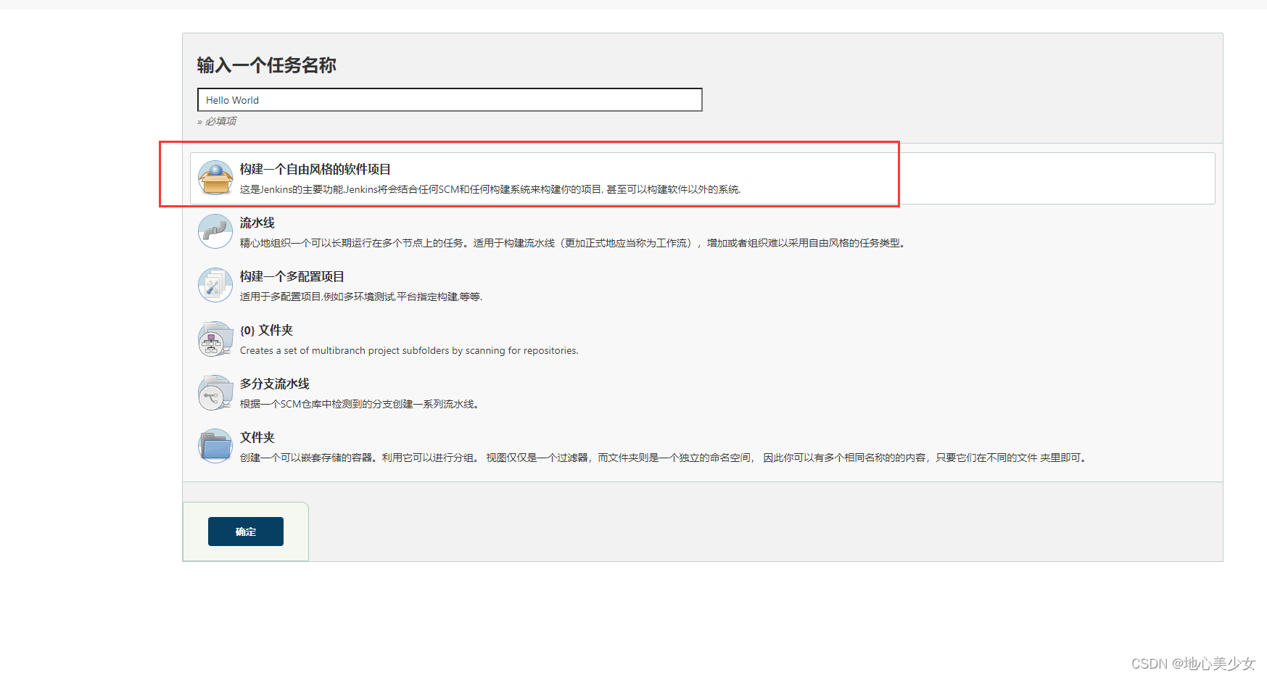Viewport: 1267px width, 678px height.
Task: Select 构建一个多配置项目 type
Action: click(x=292, y=276)
